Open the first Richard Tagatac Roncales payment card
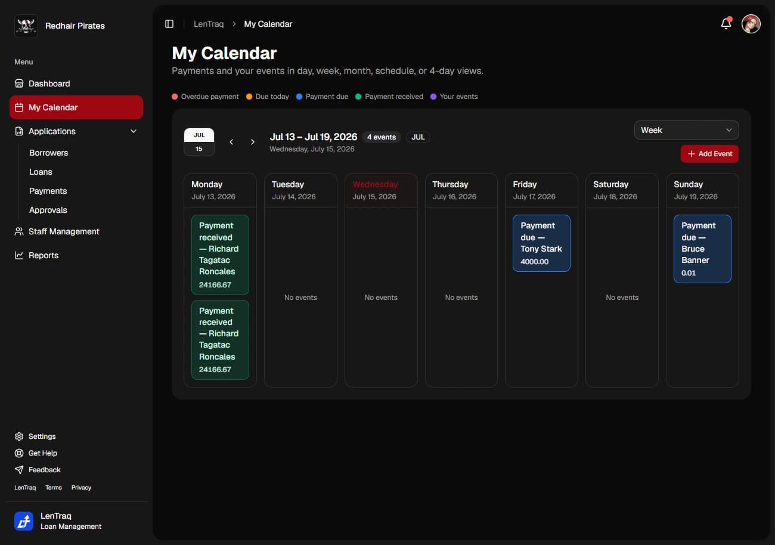Image resolution: width=775 pixels, height=545 pixels. (x=220, y=255)
